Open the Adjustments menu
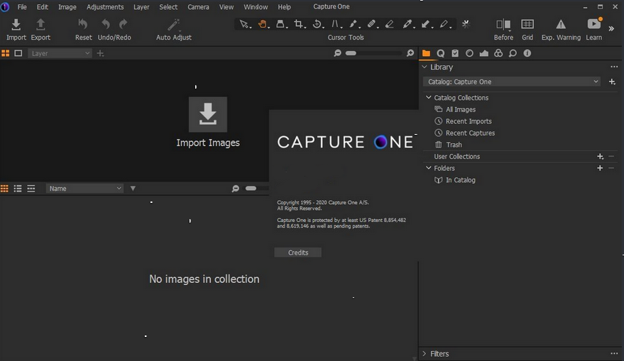This screenshot has width=624, height=361. point(105,7)
